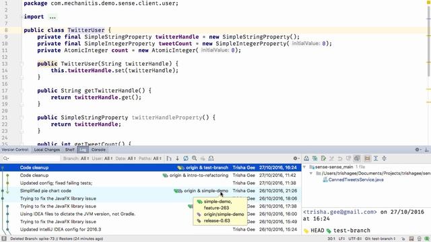
Task: Select 'Code cleanup' commit with intro-to-refactoring
Action: (151, 175)
